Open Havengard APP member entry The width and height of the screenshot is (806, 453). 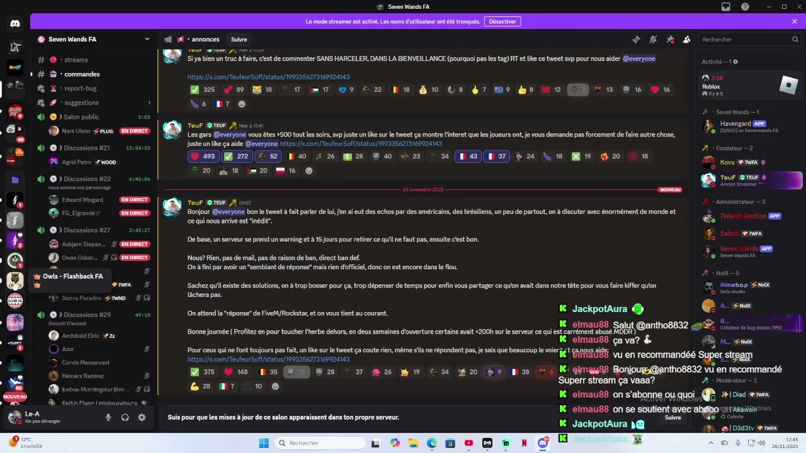tap(749, 126)
